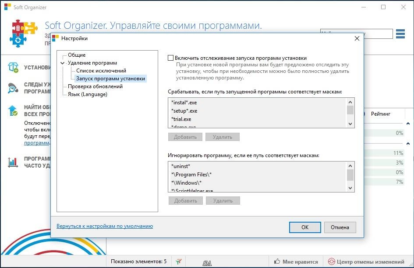The image size is (414, 268).
Task: Collapse the Удаление программ tree node
Action: point(63,63)
